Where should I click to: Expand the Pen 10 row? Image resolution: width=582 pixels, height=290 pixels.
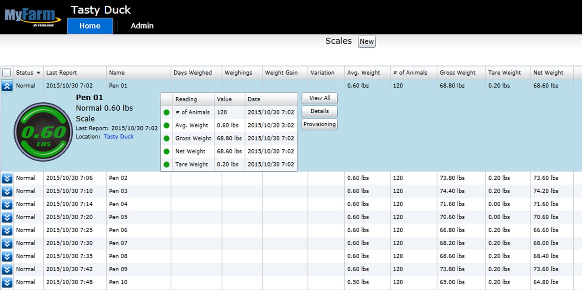coord(7,282)
